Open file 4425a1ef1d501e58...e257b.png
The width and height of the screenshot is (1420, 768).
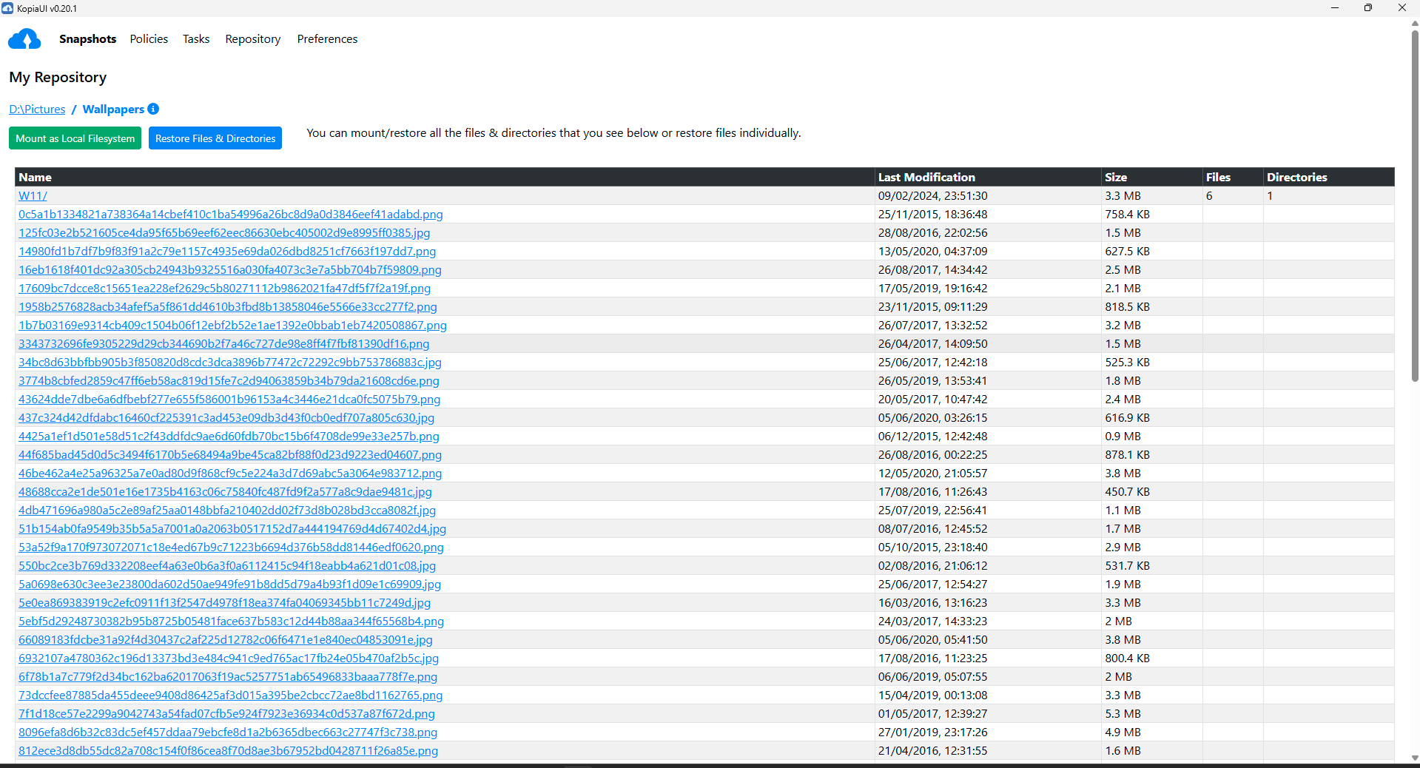click(x=229, y=437)
